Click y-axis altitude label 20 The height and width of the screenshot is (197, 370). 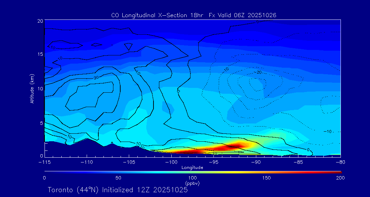click(x=40, y=21)
